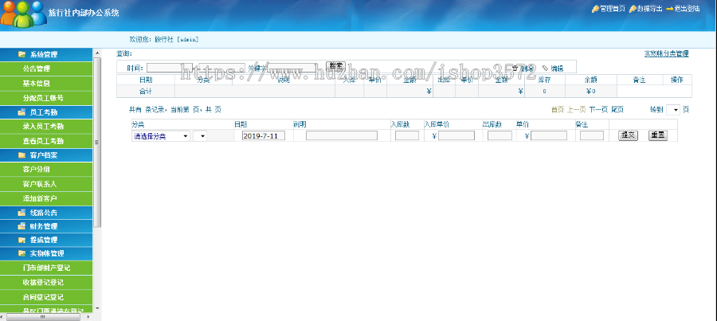Open 门市部财产登记

[x=46, y=268]
